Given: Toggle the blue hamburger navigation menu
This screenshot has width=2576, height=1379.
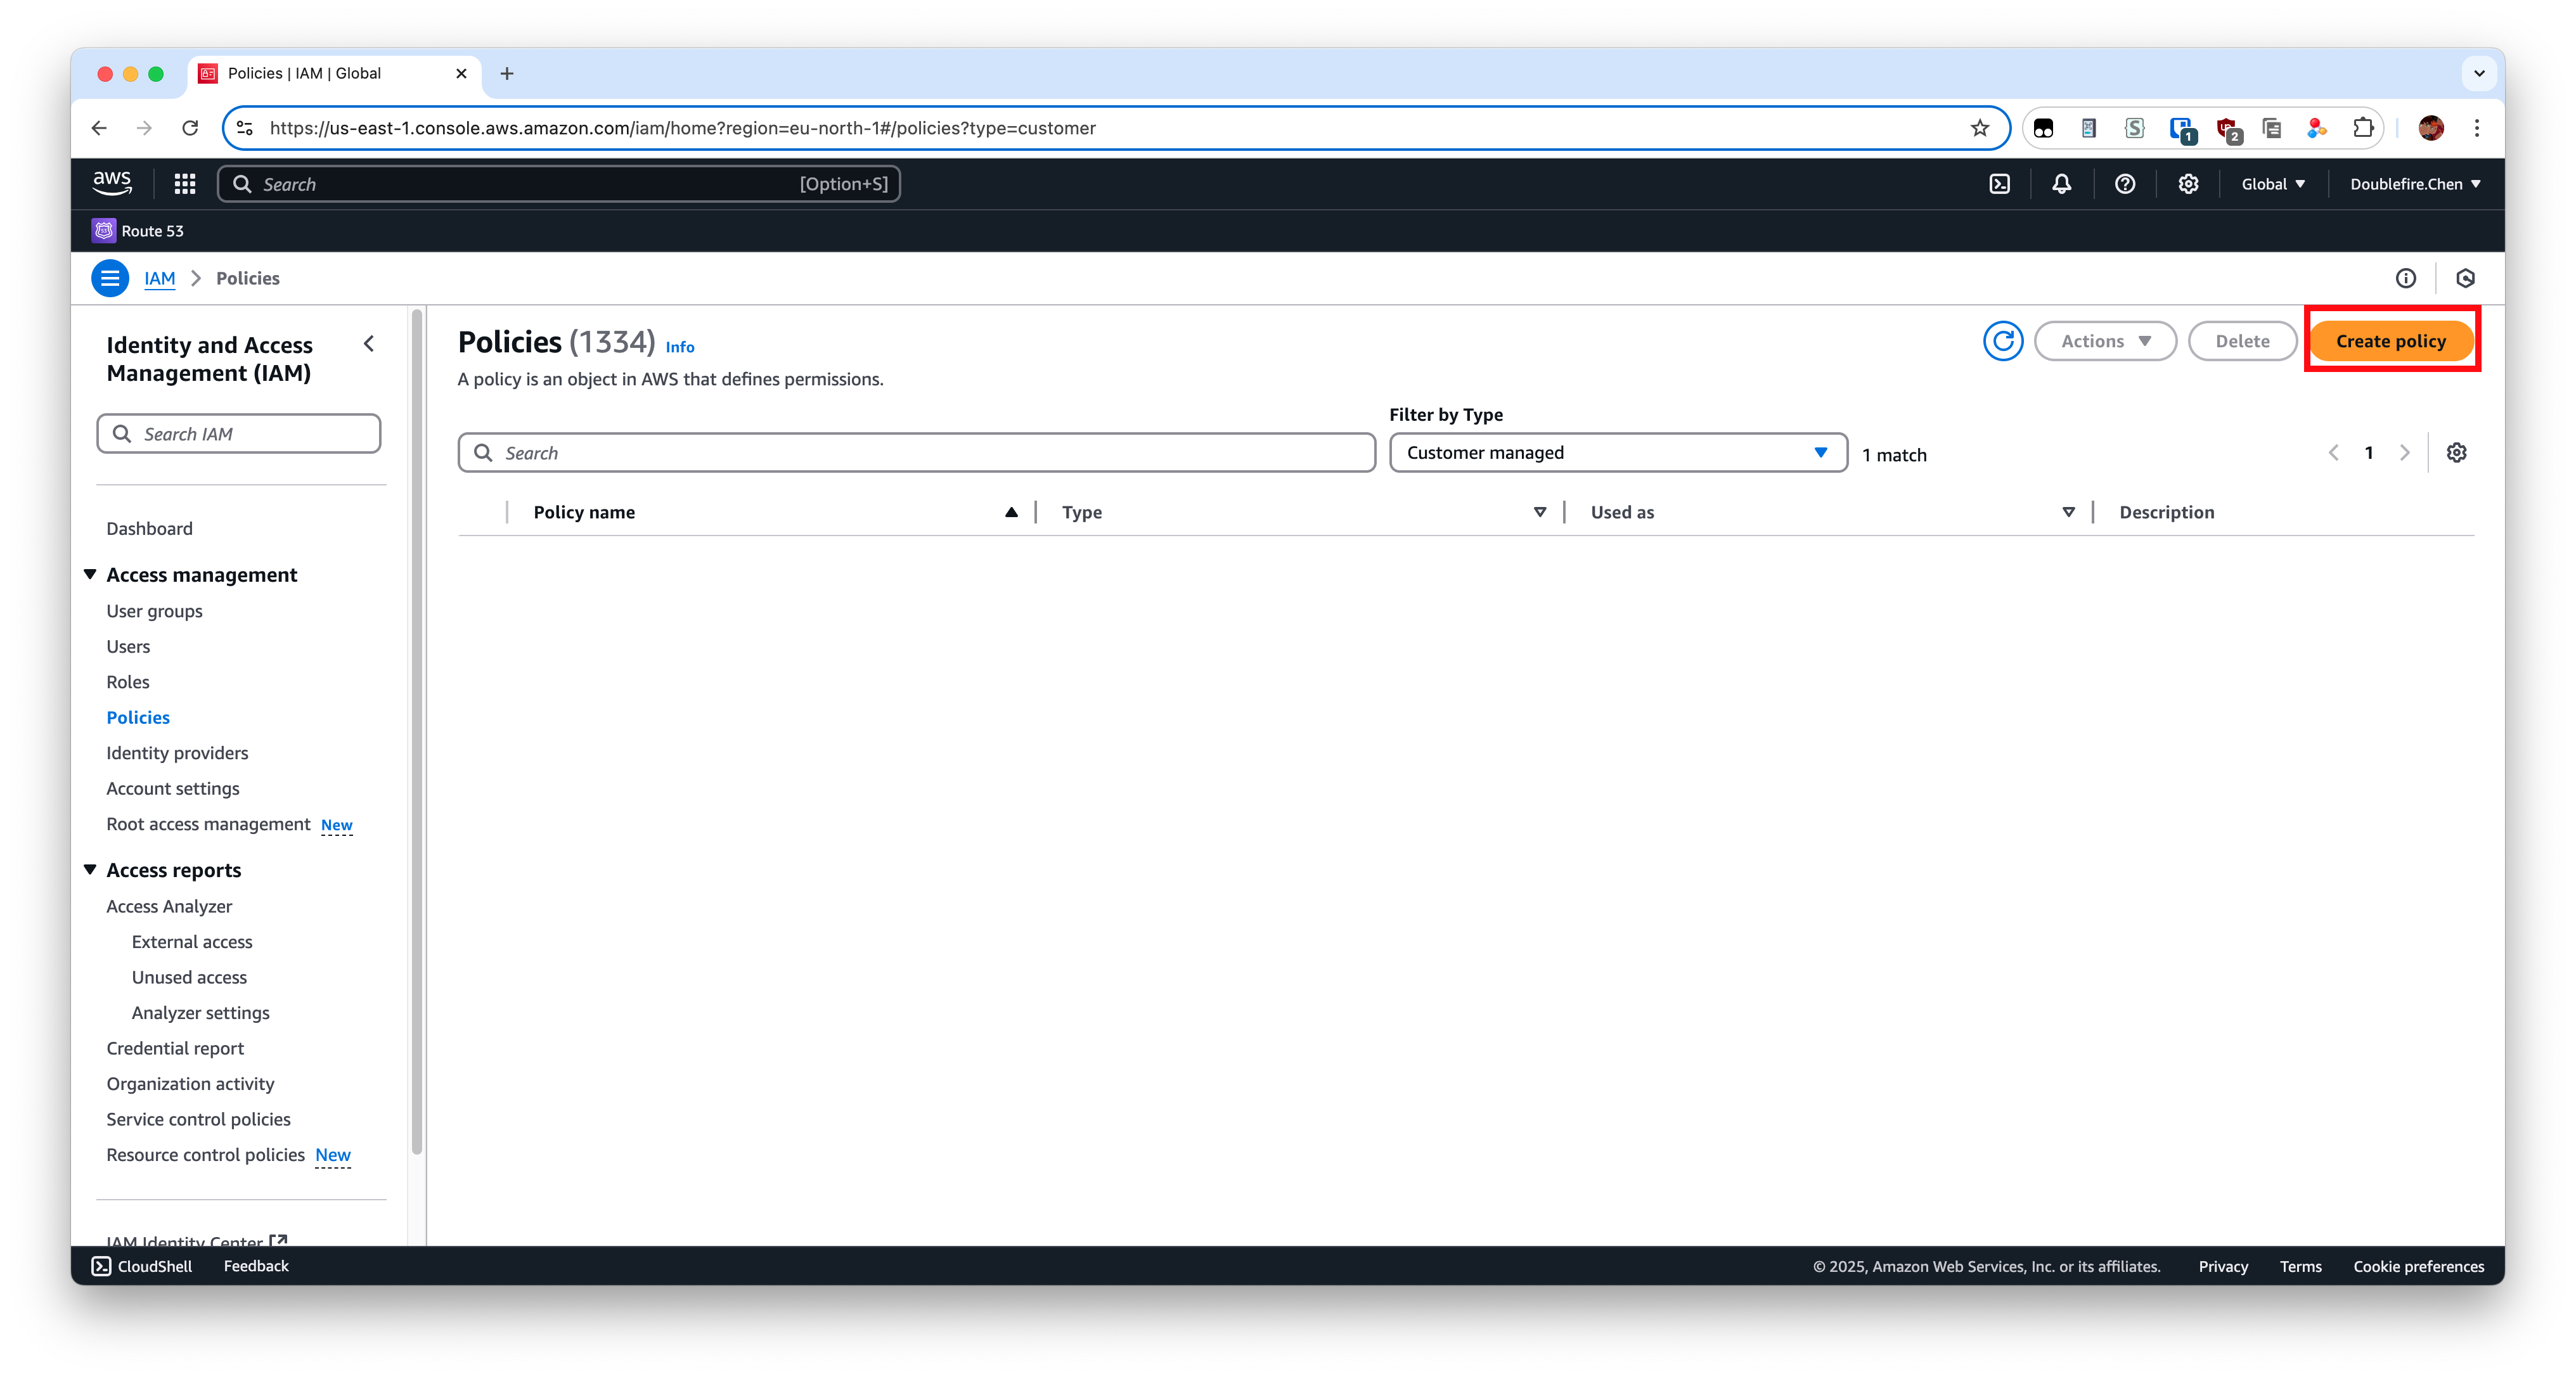Looking at the screenshot, I should pos(110,278).
